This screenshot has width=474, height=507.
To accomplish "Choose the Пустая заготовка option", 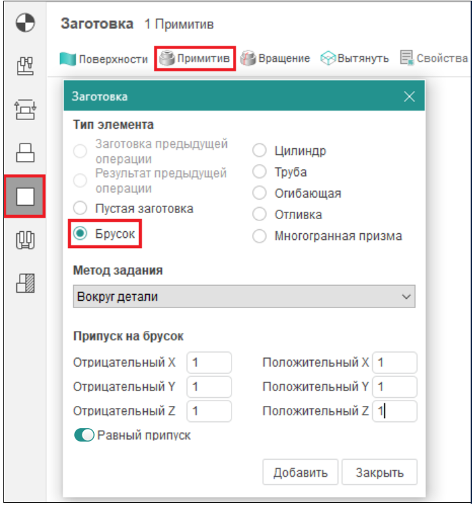I will pos(80,208).
